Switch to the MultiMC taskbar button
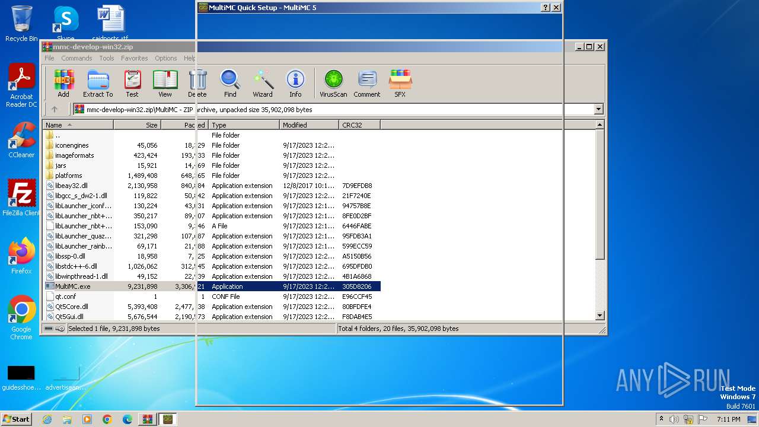This screenshot has height=427, width=759. [x=168, y=419]
